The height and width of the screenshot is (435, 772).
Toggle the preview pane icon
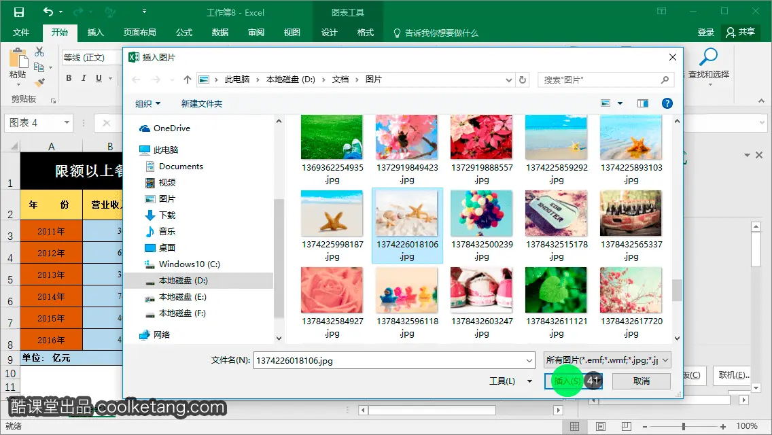(x=642, y=103)
